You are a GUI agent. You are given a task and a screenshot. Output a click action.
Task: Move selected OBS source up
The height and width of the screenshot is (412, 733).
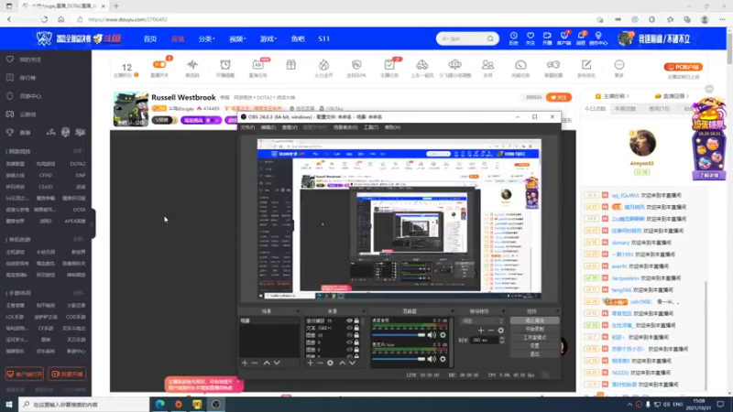pyautogui.click(x=342, y=363)
